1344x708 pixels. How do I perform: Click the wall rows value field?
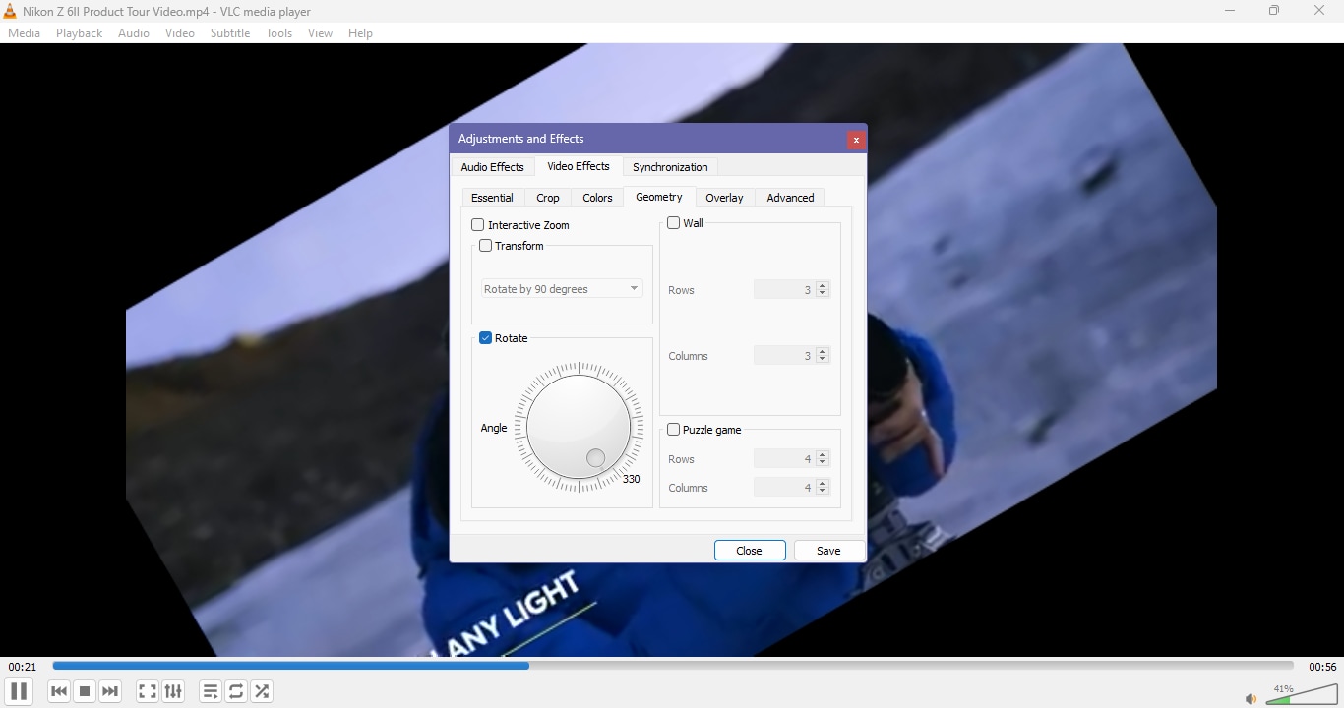(785, 290)
